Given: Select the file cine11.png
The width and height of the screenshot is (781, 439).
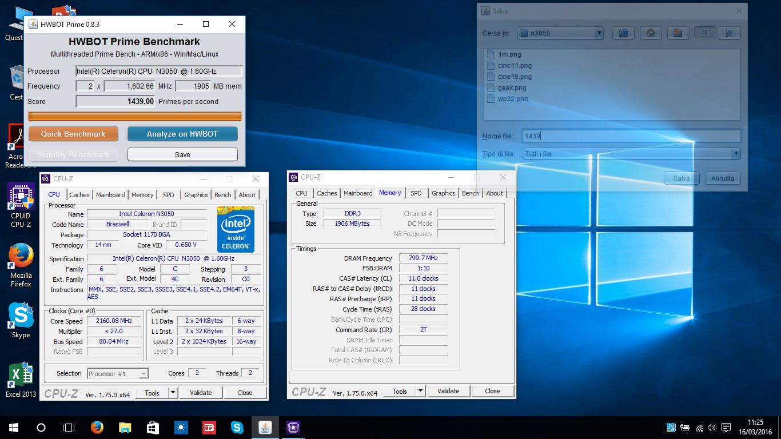Looking at the screenshot, I should (509, 65).
